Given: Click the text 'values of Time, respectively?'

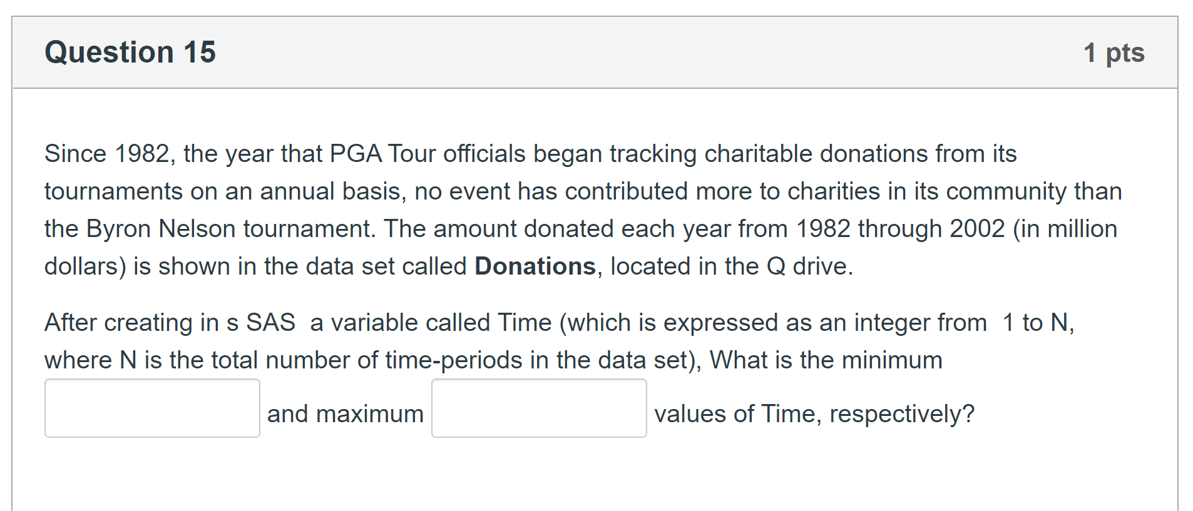Looking at the screenshot, I should click(814, 413).
